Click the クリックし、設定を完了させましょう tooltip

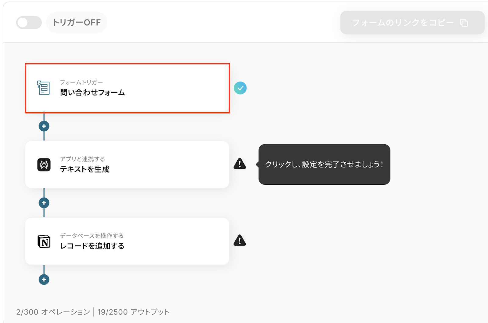coord(324,164)
